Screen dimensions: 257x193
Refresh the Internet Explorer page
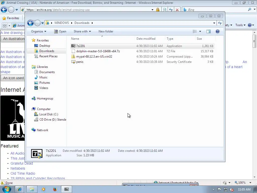(171, 10)
